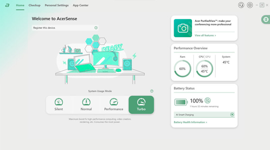This screenshot has width=270, height=150.
Task: Click the PurifiedView camera thumbnail
Action: click(183, 28)
